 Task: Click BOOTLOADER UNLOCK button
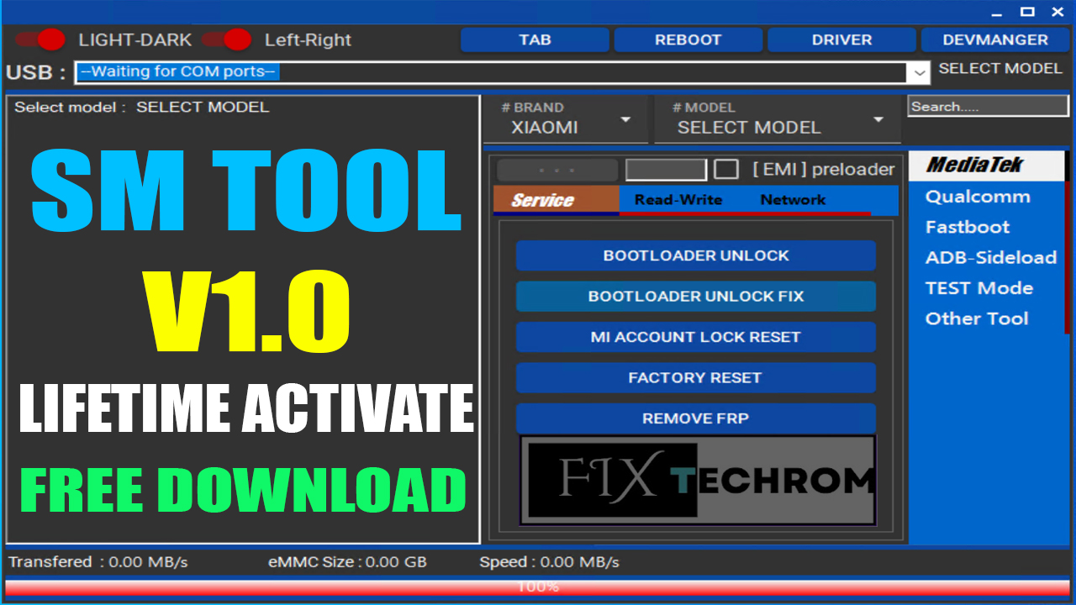pos(696,255)
